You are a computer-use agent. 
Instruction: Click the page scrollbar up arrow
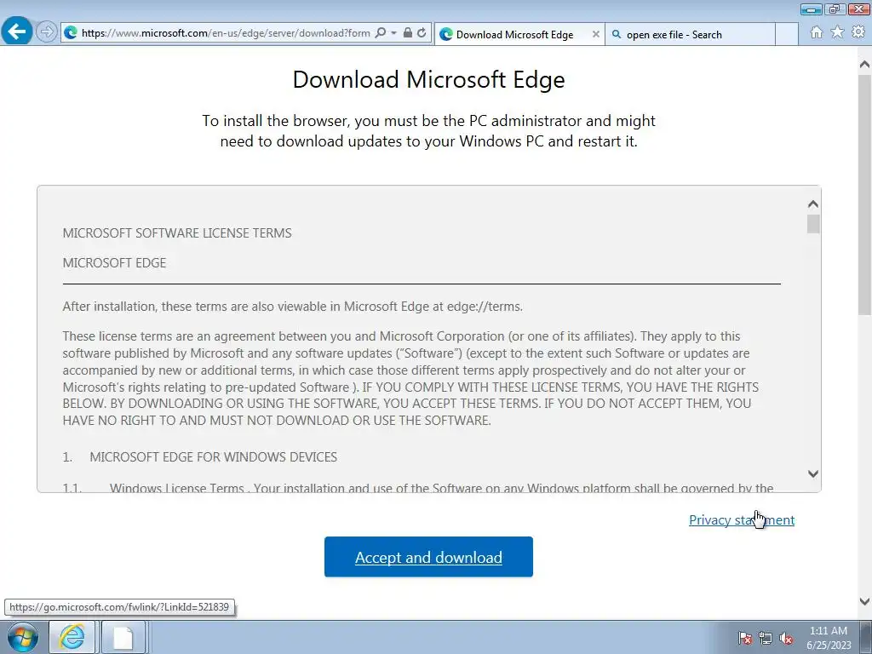[x=864, y=65]
